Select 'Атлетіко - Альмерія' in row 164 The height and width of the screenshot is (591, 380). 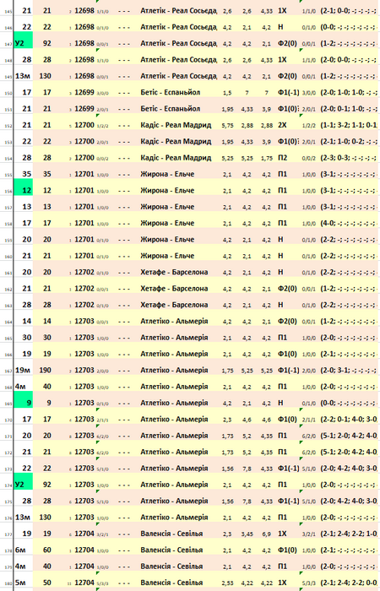(174, 321)
